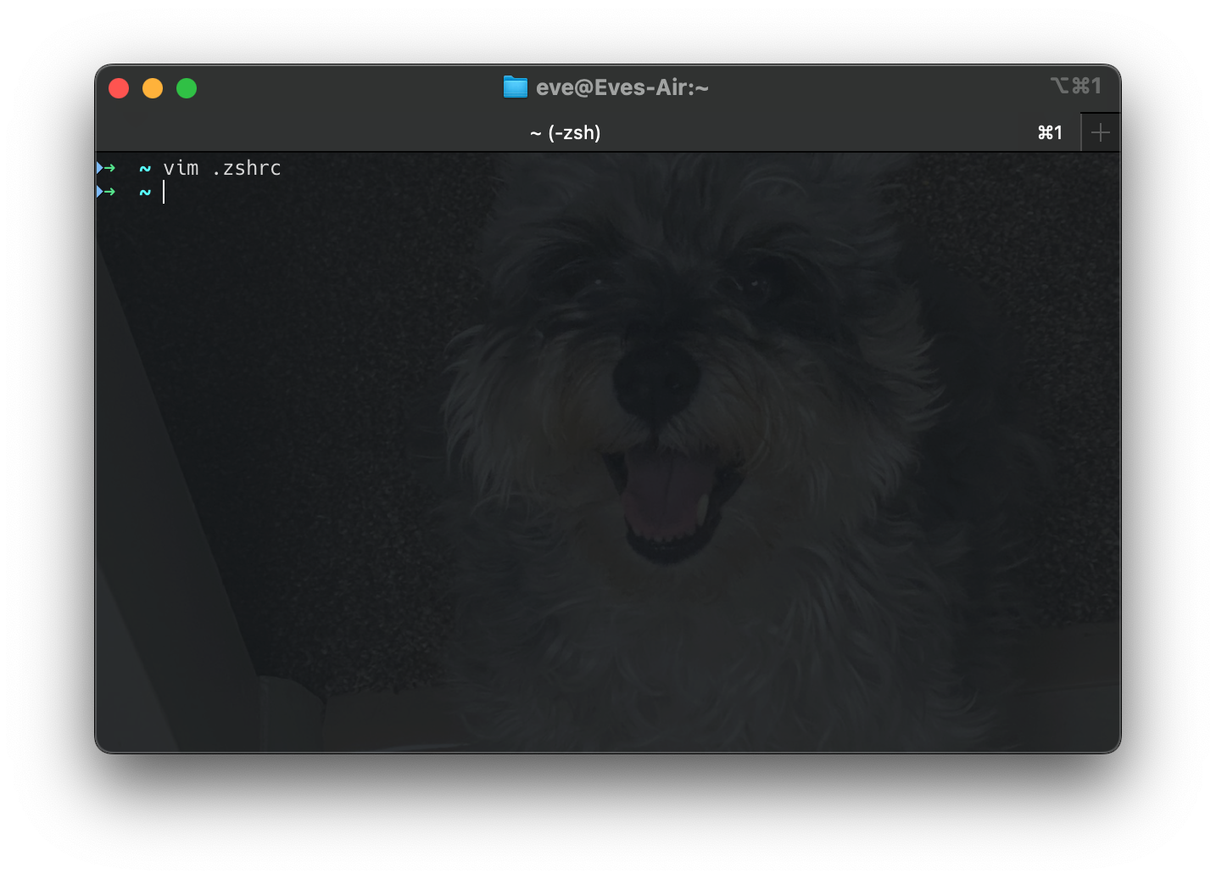Select the vim .zshrc command text
The height and width of the screenshot is (879, 1216).
coord(223,168)
